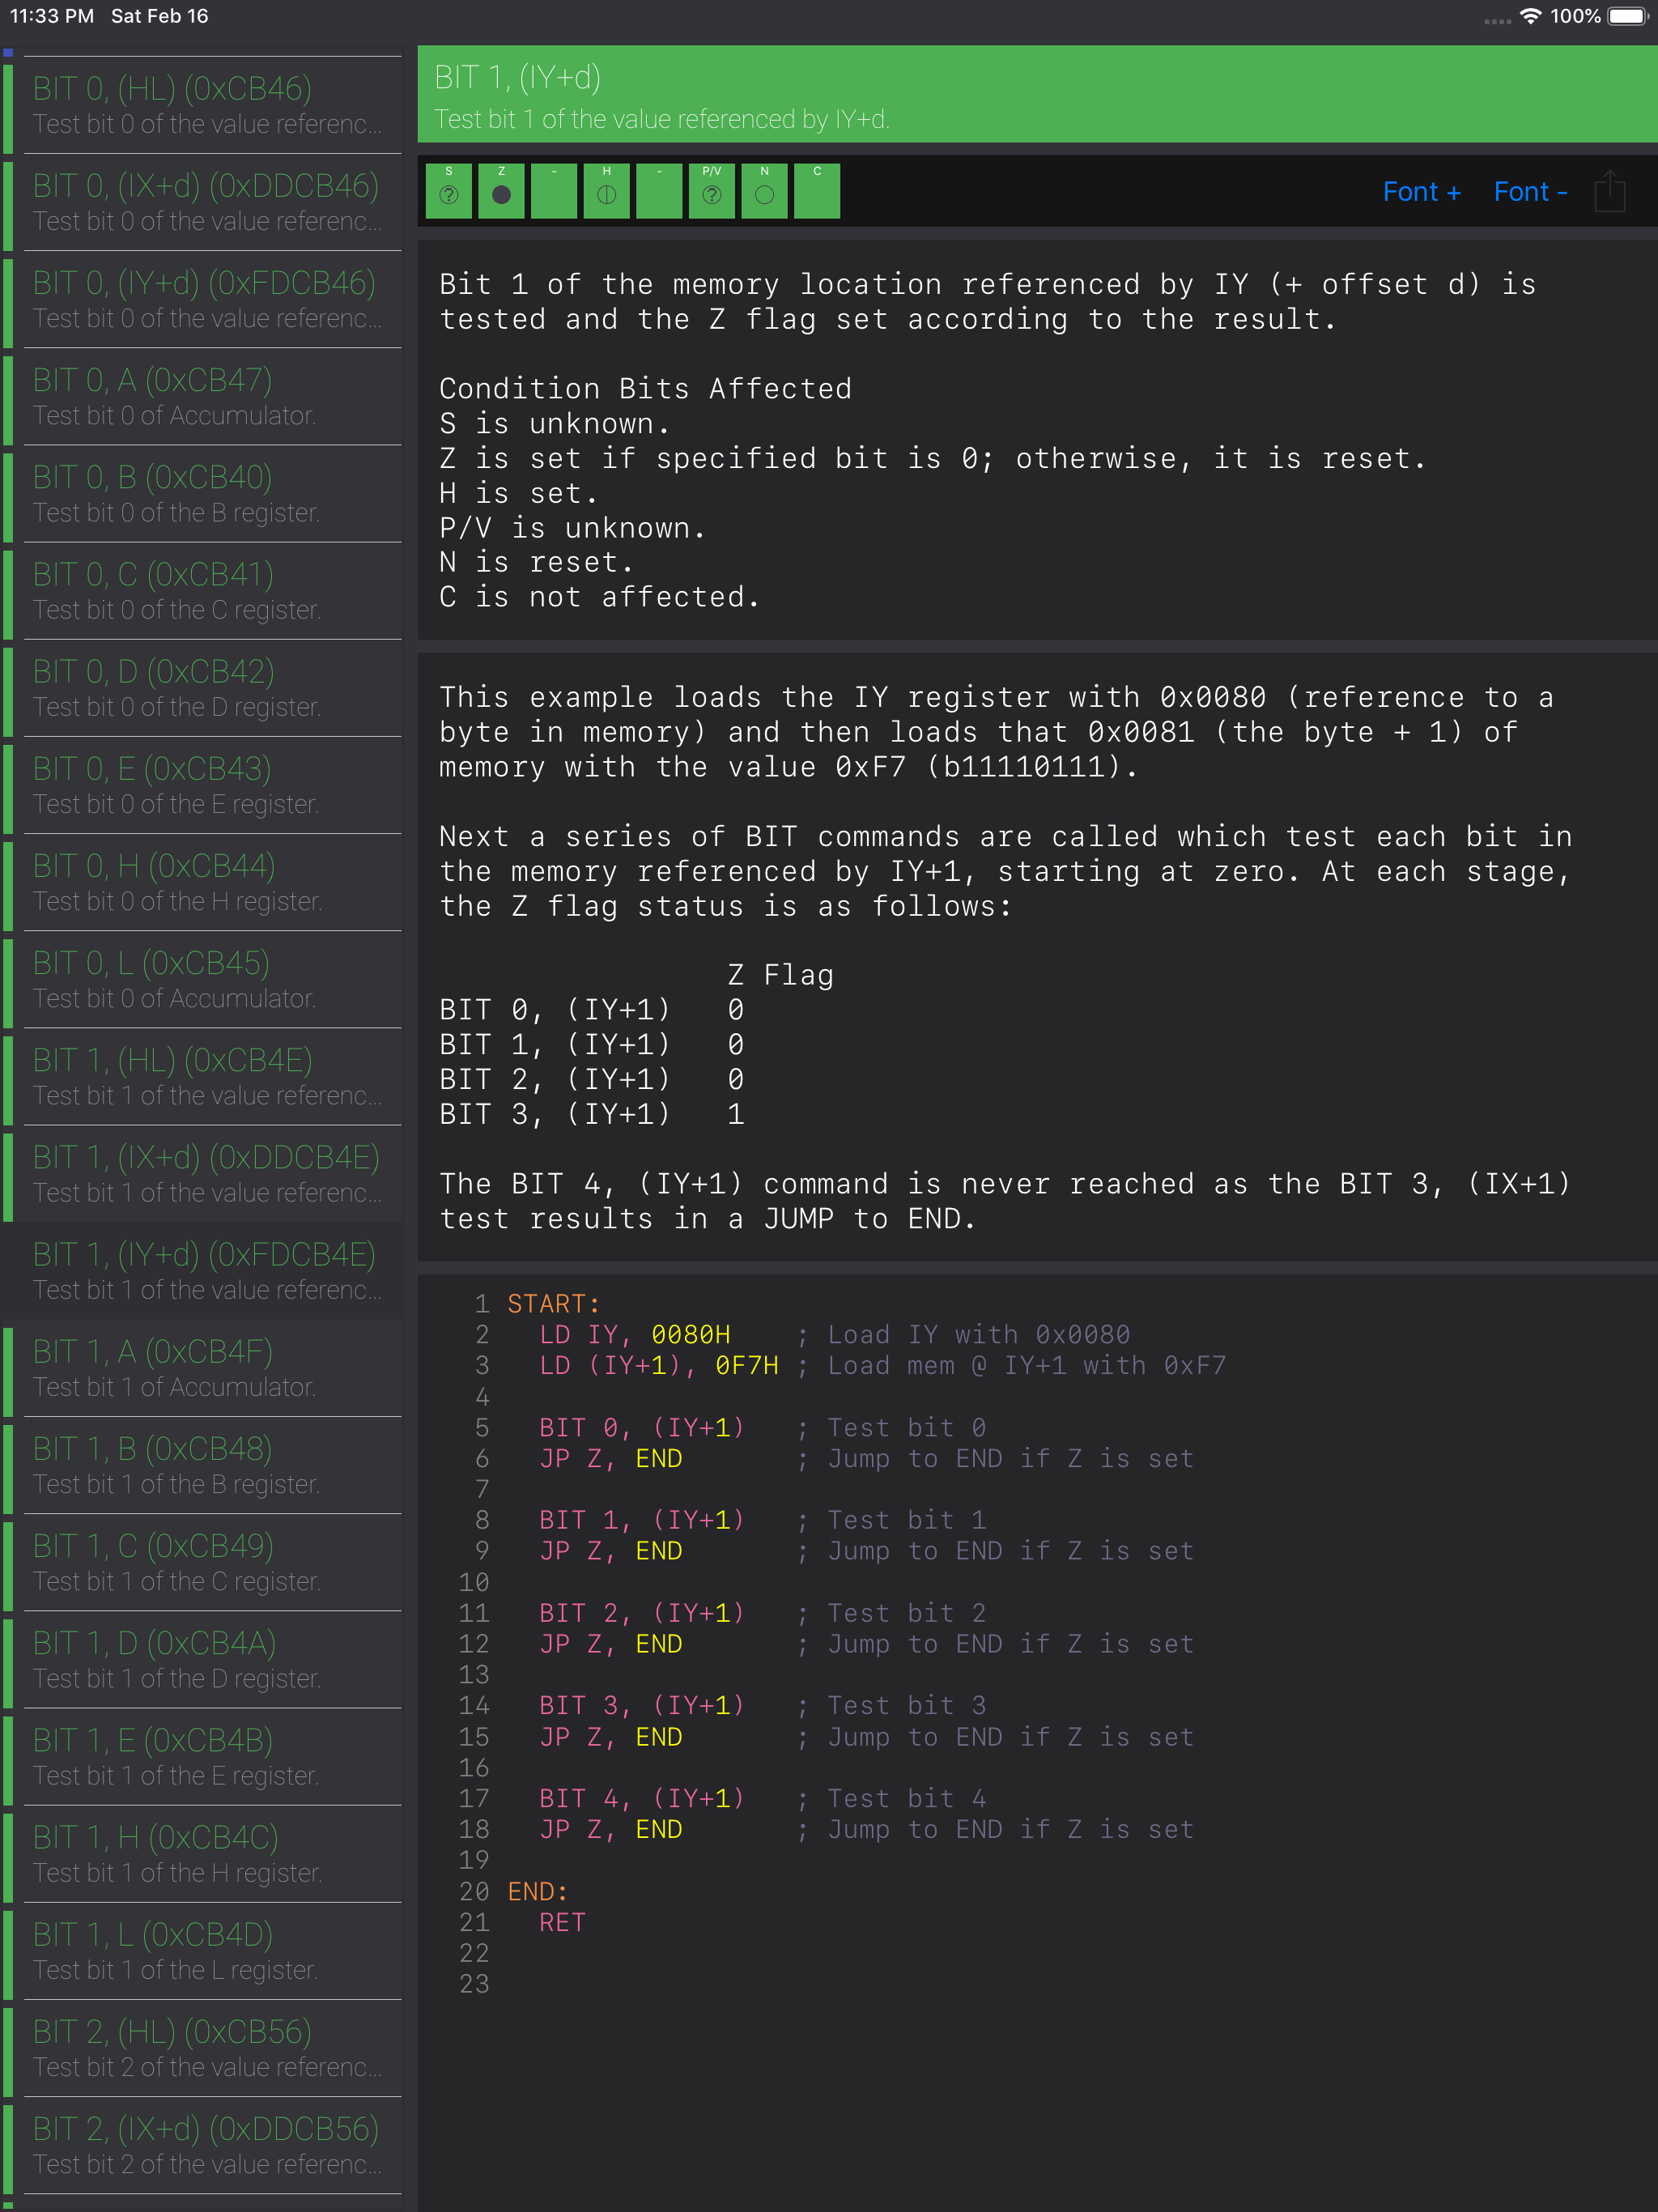The width and height of the screenshot is (1658, 2212).
Task: Tap 'Condition Bits Affected' heading text
Action: pyautogui.click(x=645, y=388)
